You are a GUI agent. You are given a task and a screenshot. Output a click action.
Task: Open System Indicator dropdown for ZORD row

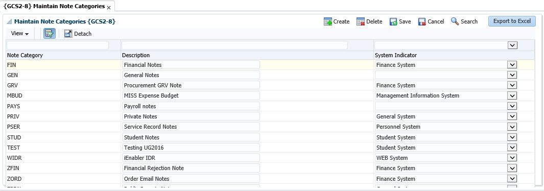tap(512, 179)
